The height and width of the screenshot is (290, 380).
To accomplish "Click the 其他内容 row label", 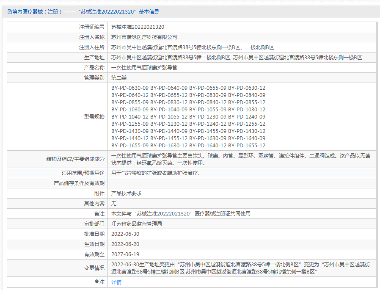I will [94, 204].
